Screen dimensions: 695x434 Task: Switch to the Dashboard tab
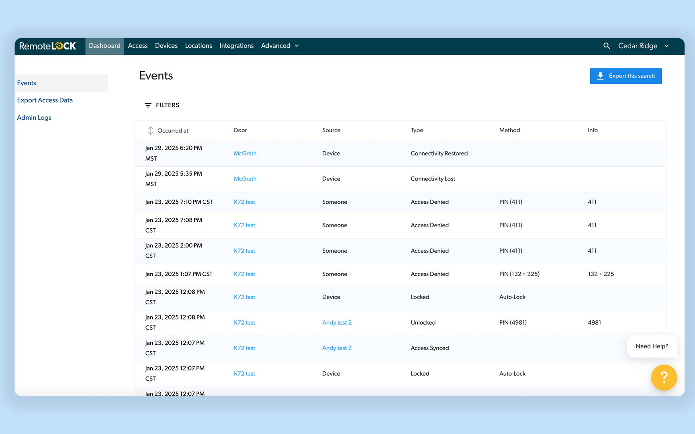click(104, 46)
